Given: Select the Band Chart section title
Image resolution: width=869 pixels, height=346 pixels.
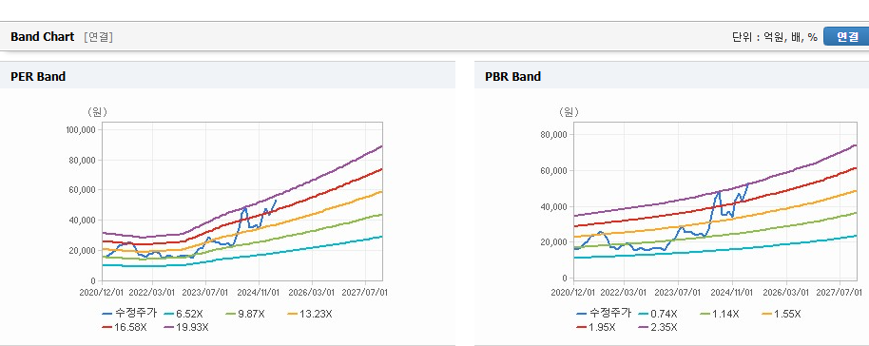Looking at the screenshot, I should (x=42, y=36).
